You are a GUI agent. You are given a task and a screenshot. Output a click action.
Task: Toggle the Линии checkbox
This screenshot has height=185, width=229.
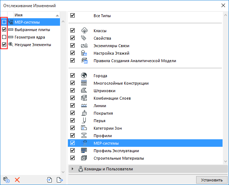click(73, 105)
